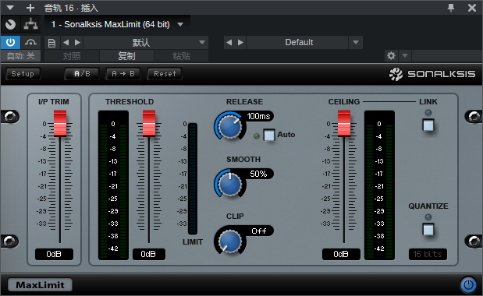
Task: Click the plugin bypass power button
Action: click(10, 42)
